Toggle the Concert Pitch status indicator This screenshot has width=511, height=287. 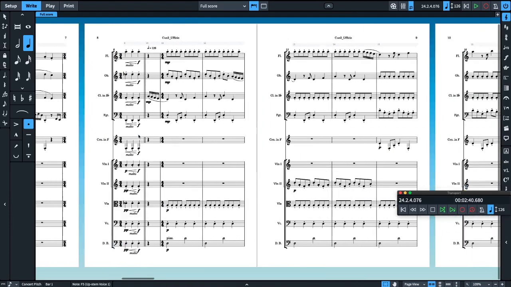pyautogui.click(x=31, y=284)
